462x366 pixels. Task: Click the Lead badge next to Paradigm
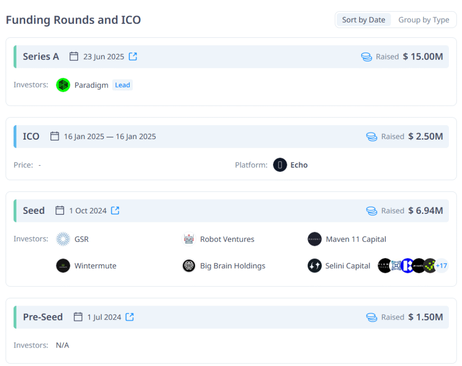(x=122, y=85)
